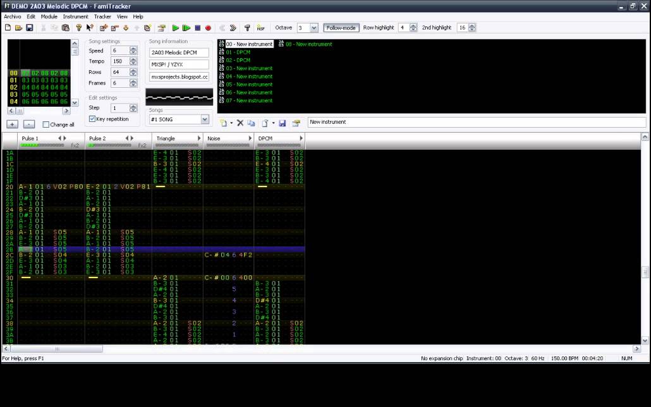651x407 pixels.
Task: Expand effect columns on DPCM channel
Action: click(301, 138)
